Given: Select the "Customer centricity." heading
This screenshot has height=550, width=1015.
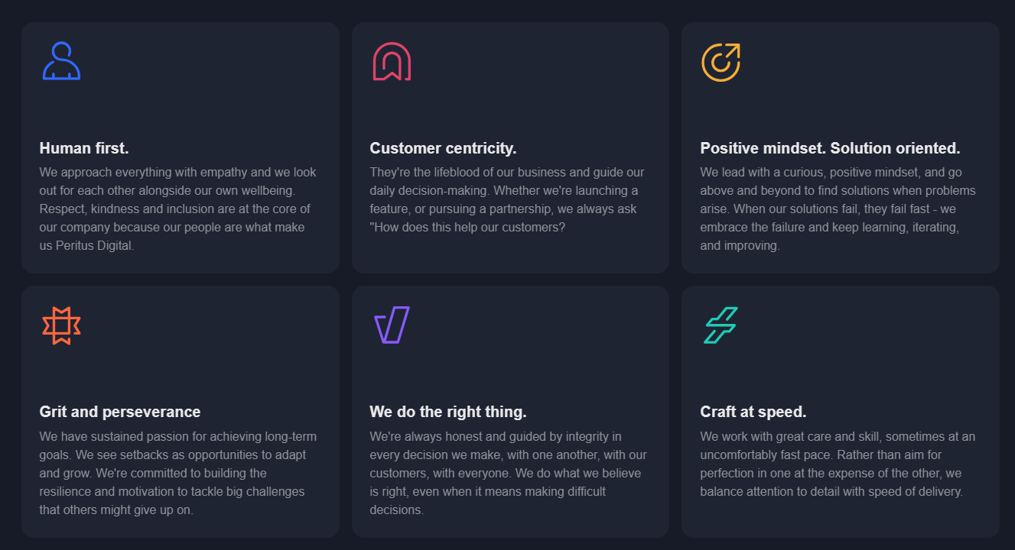Looking at the screenshot, I should click(443, 148).
